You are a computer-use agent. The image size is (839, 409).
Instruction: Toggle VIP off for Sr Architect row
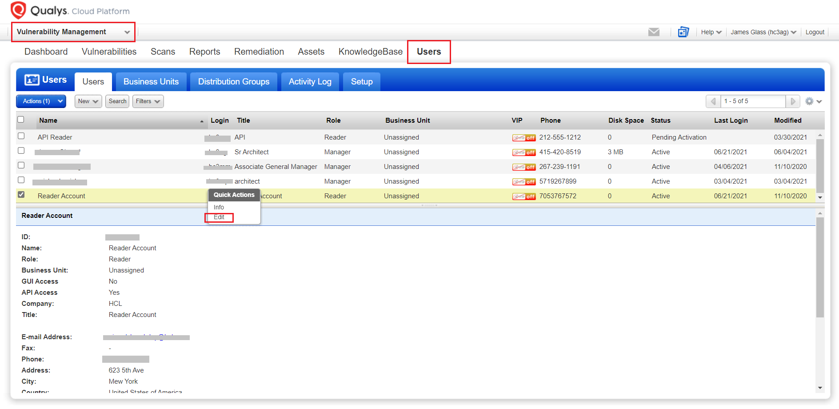point(524,152)
